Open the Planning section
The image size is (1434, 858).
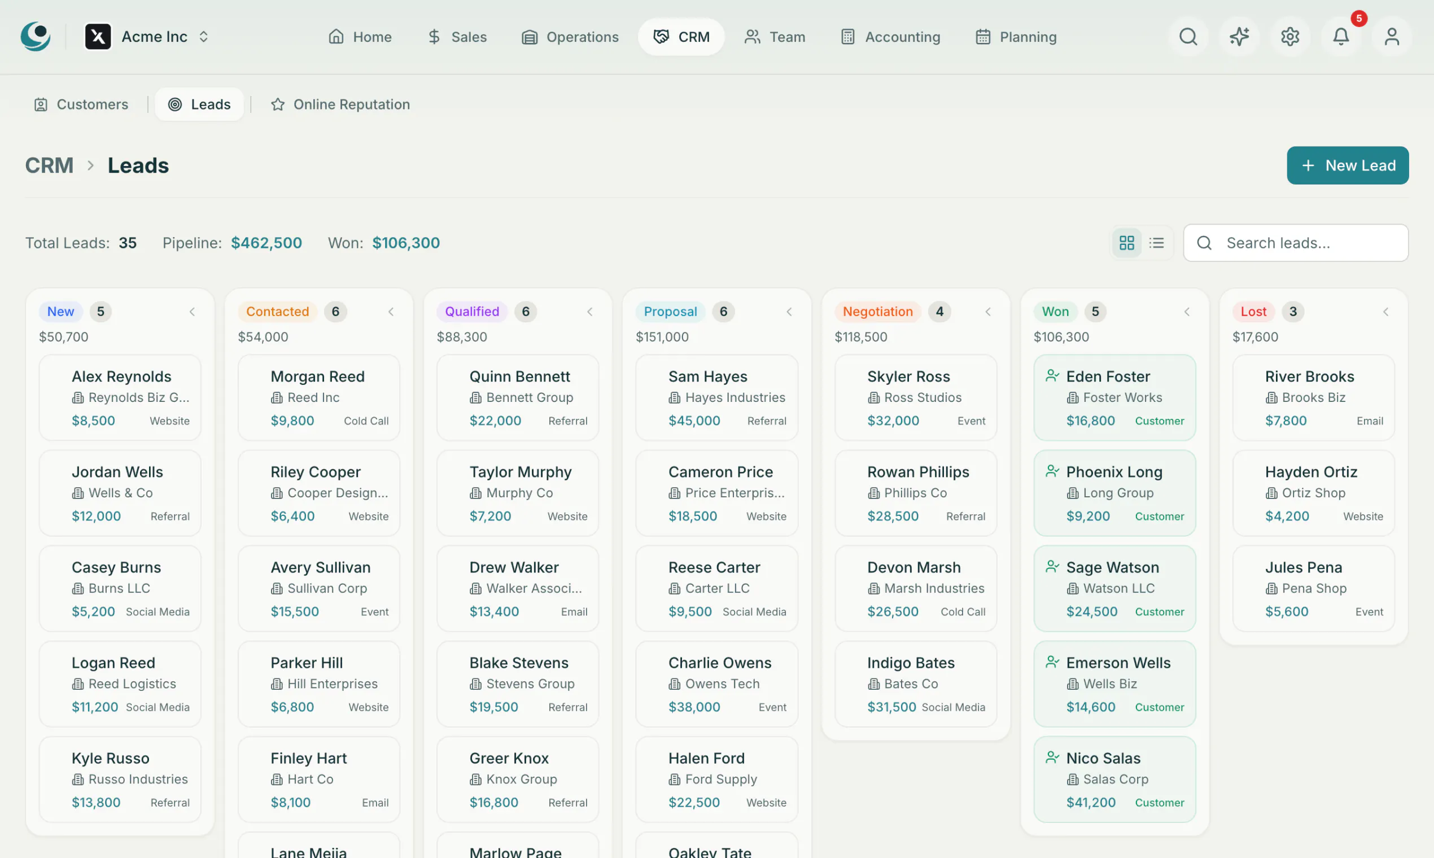coord(1016,37)
